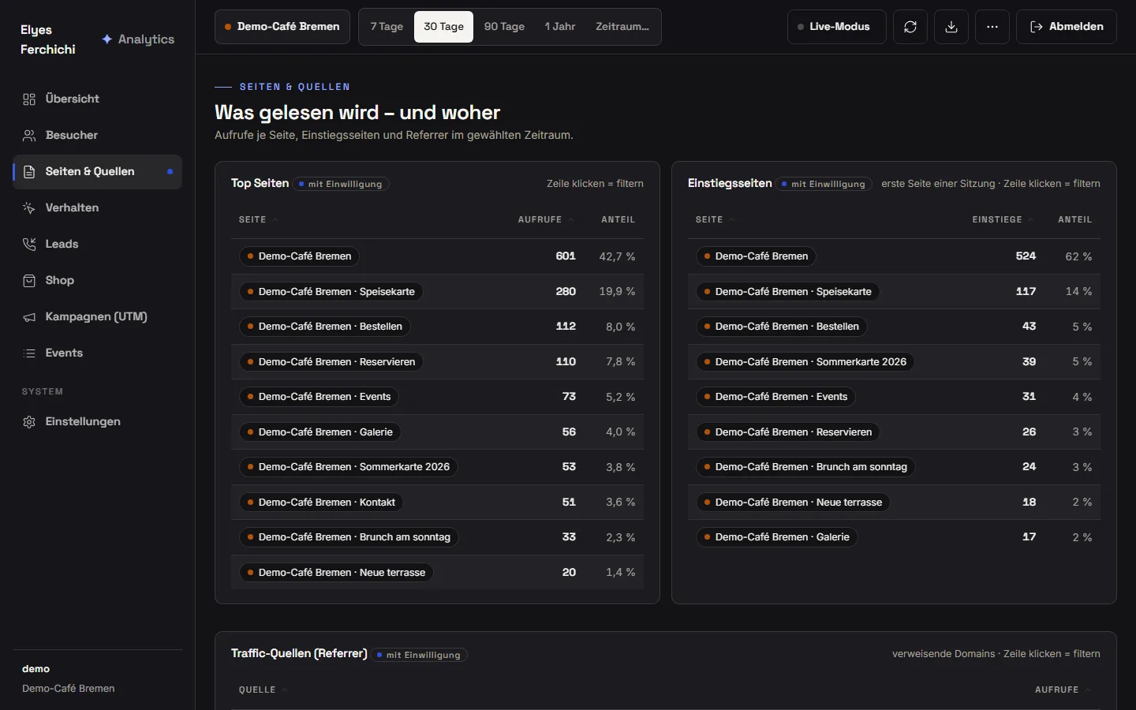Click the Events list icon

point(29,353)
